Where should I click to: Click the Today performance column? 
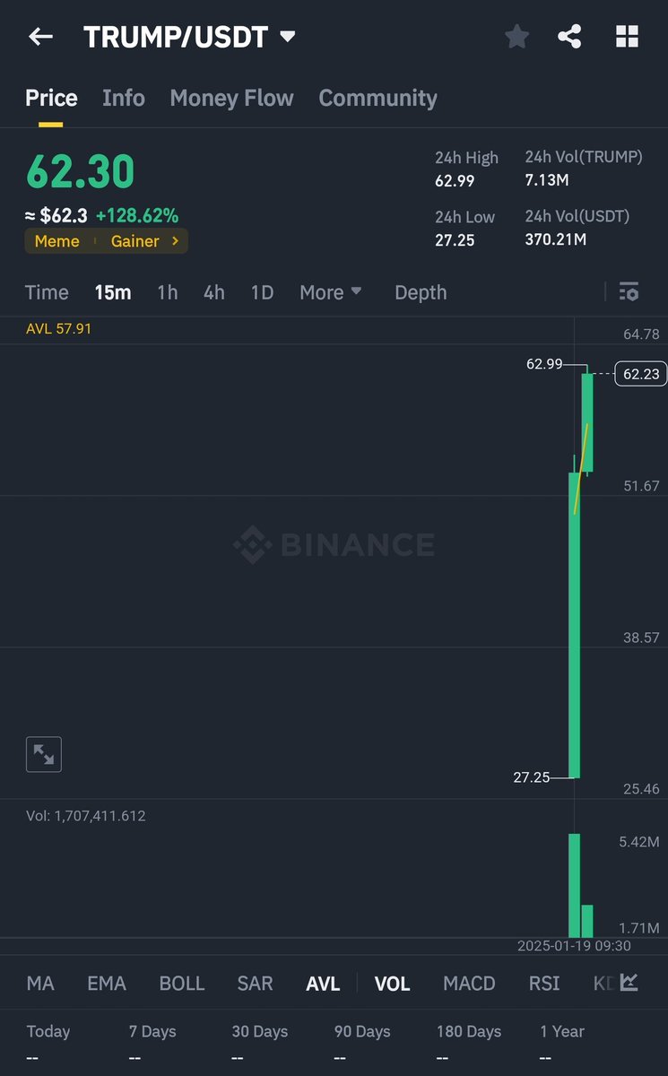point(48,1044)
